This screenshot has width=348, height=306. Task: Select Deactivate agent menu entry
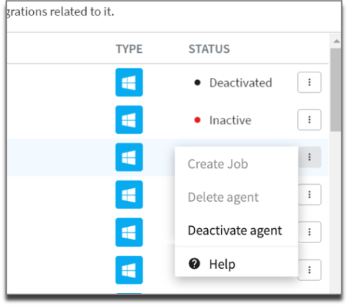coord(236,230)
